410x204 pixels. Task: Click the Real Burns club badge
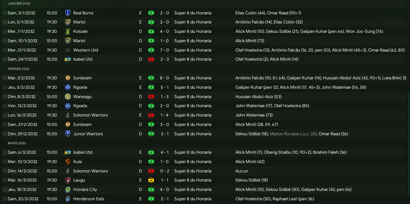[x=68, y=13]
